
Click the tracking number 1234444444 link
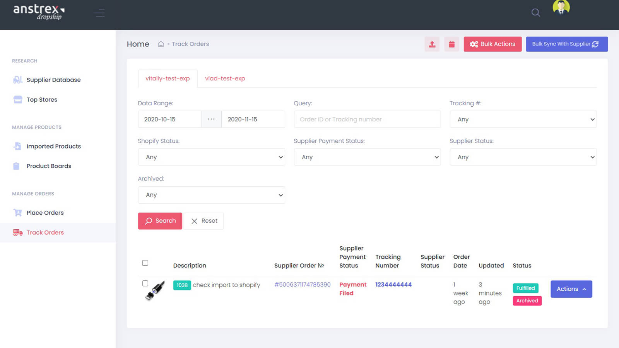pos(393,284)
